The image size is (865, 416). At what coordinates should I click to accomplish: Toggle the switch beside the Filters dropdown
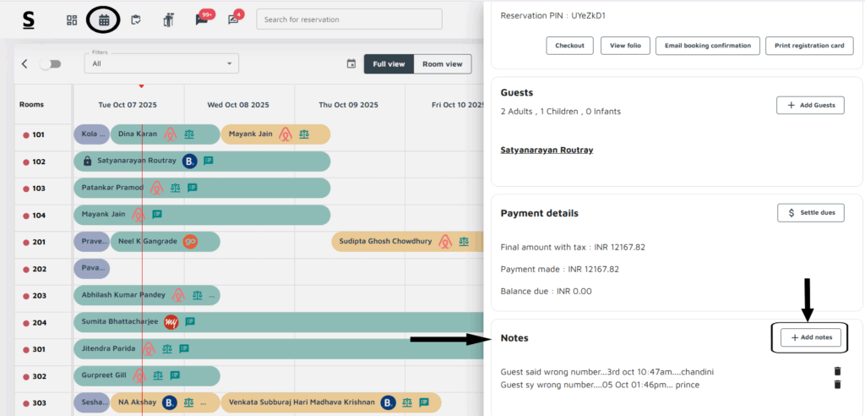pyautogui.click(x=51, y=63)
